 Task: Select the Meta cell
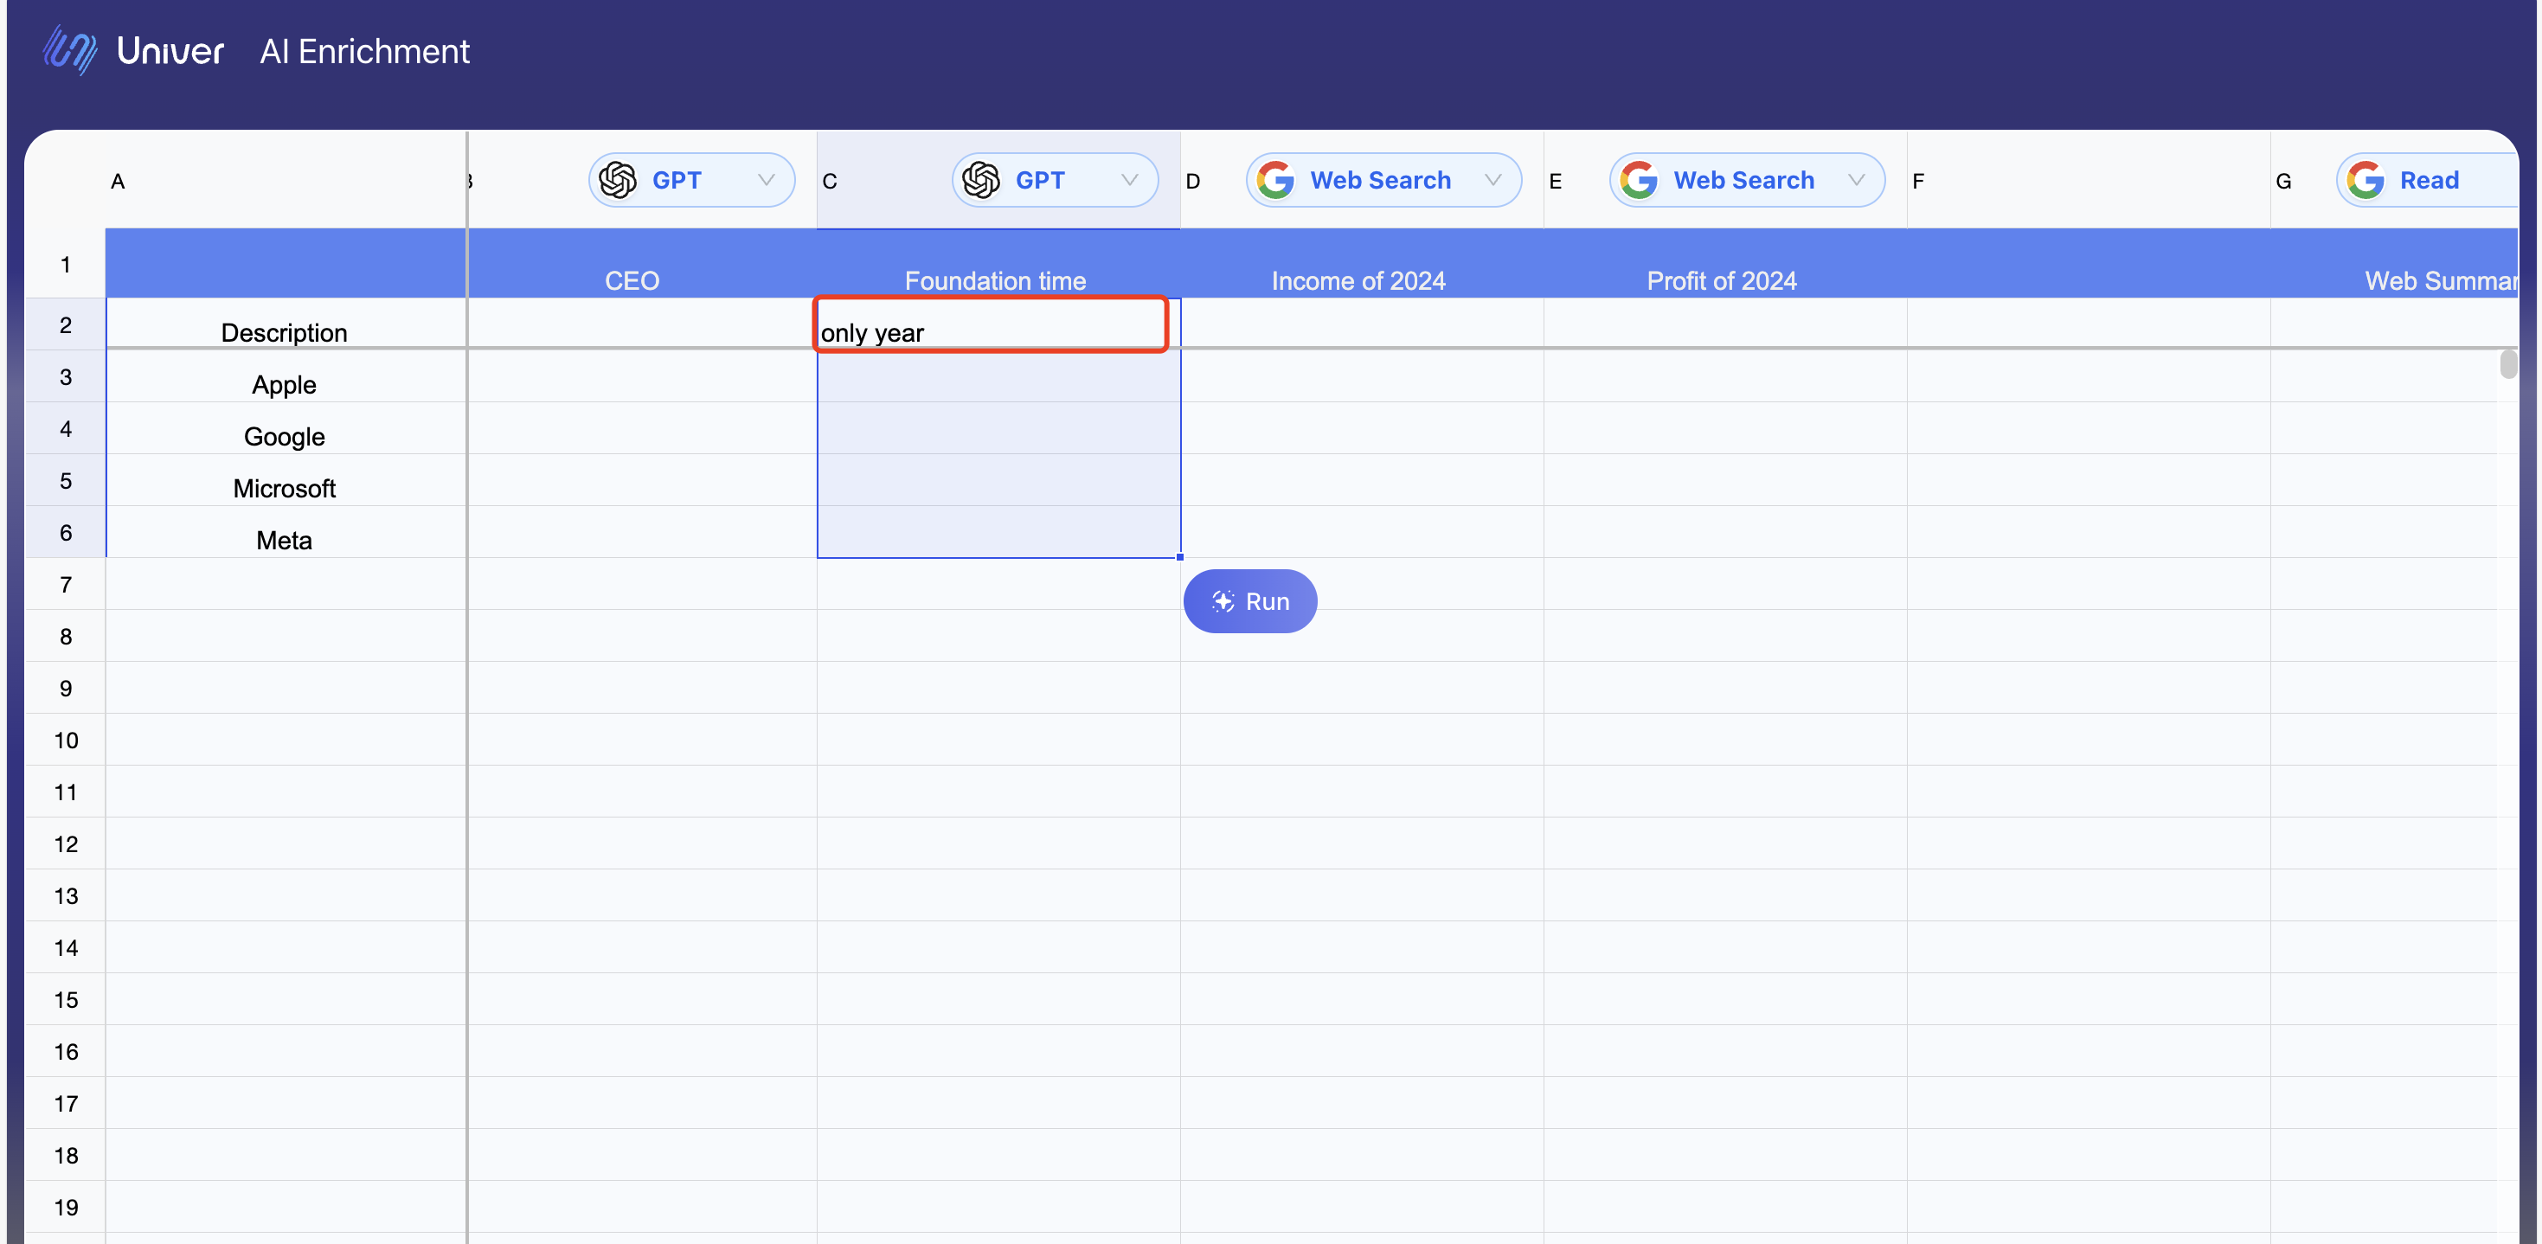(x=286, y=533)
